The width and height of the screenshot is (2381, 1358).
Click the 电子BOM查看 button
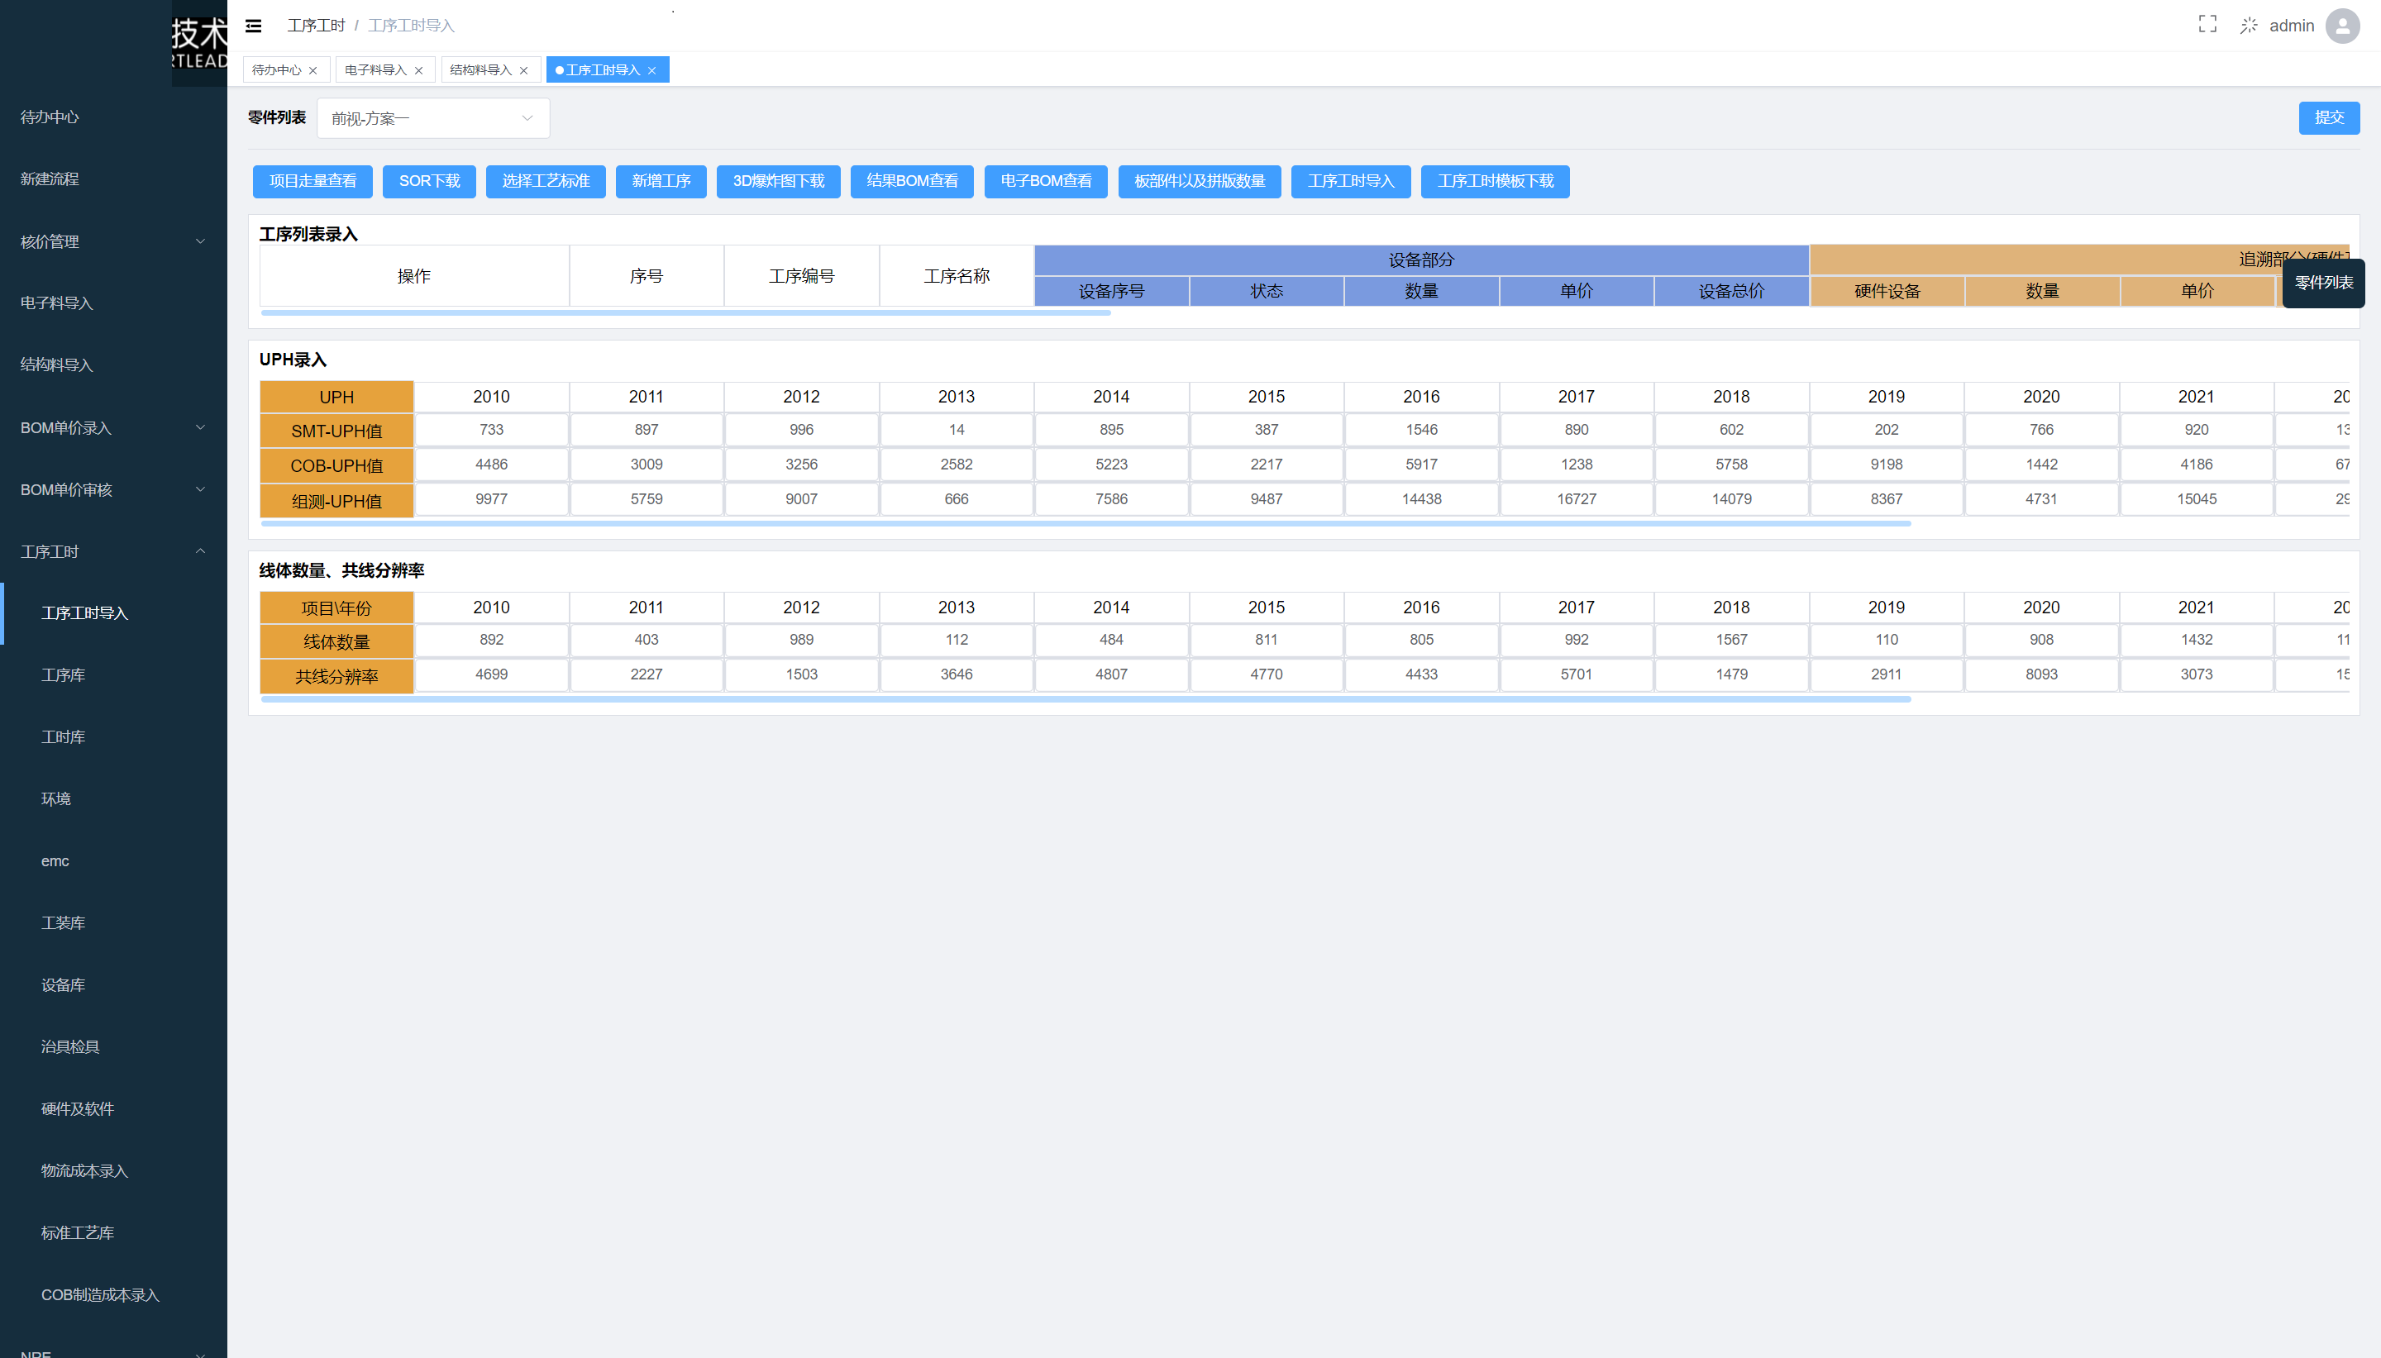(1046, 181)
